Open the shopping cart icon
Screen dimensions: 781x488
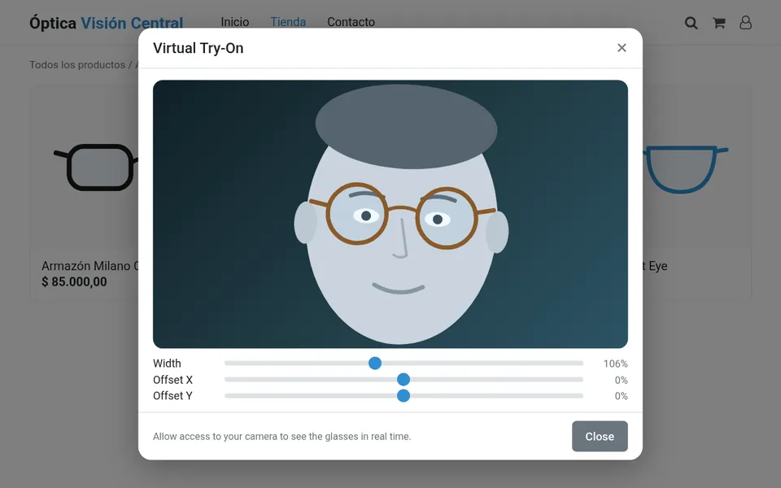718,23
